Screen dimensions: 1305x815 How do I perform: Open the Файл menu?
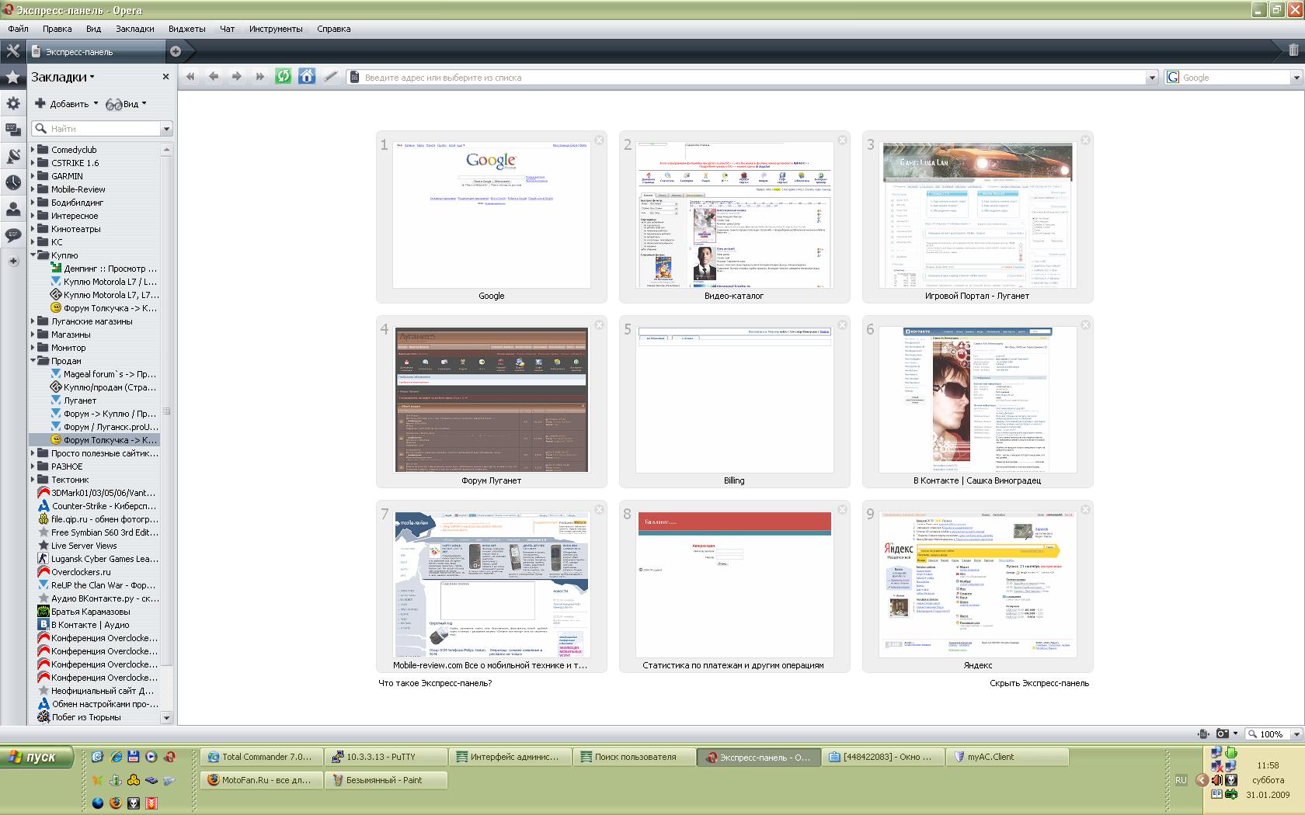[18, 29]
